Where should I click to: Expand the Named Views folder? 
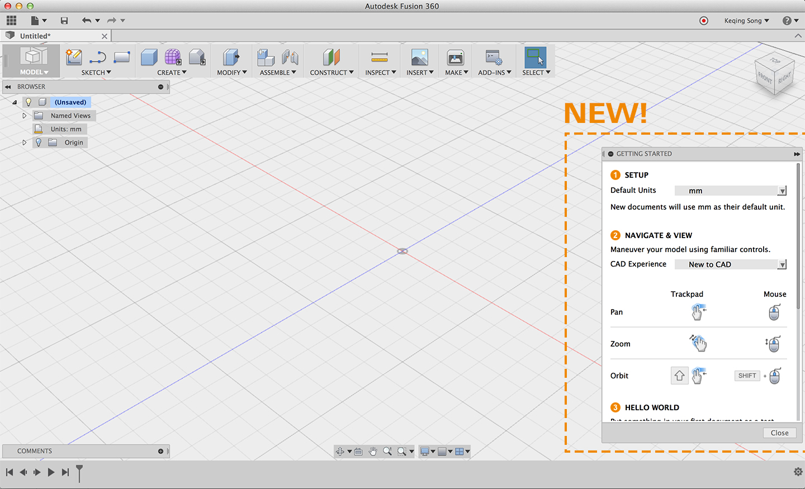(x=24, y=116)
